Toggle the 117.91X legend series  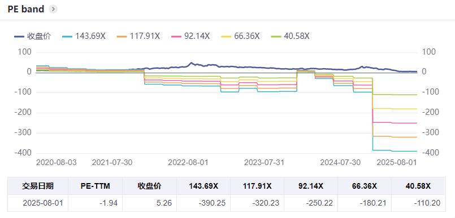click(x=138, y=37)
